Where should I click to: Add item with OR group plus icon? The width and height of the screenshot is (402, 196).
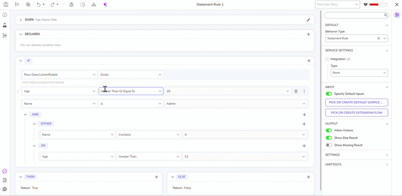[x=304, y=146]
